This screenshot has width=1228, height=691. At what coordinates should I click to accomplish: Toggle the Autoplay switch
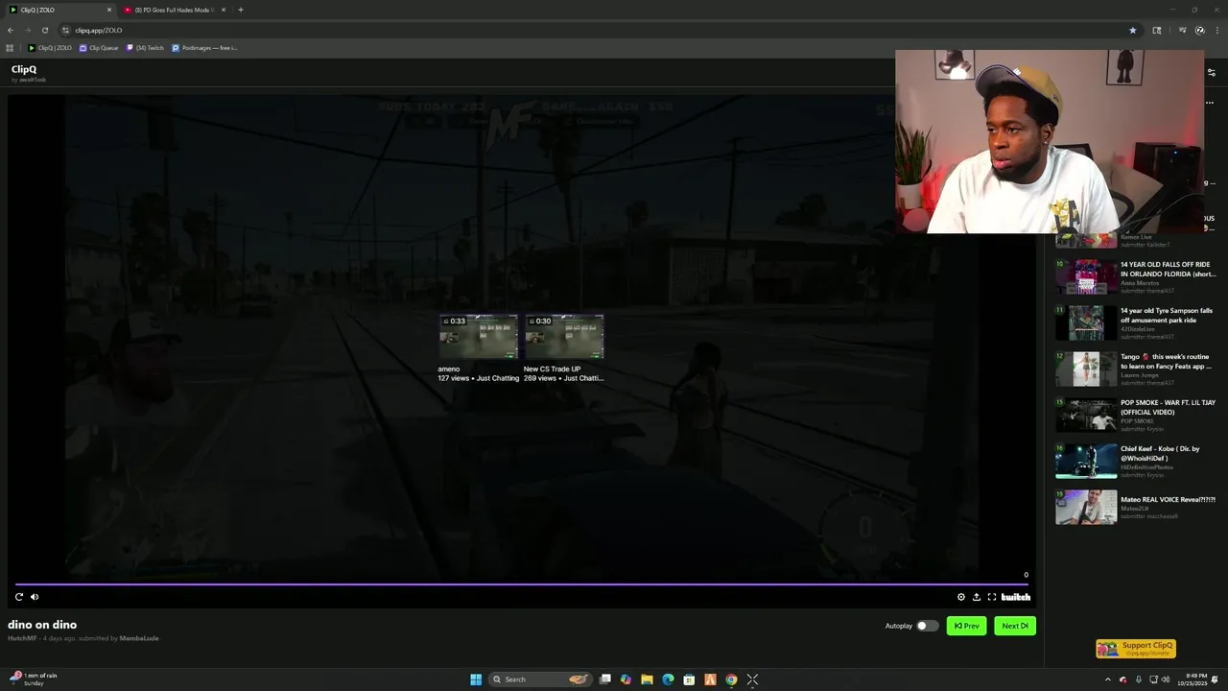pyautogui.click(x=927, y=626)
